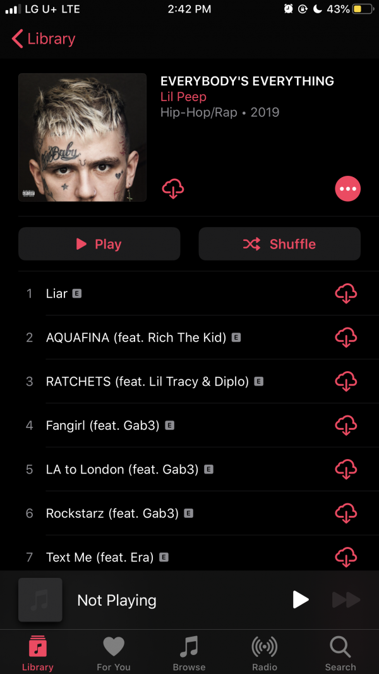Switch to the Browse tab

(189, 653)
